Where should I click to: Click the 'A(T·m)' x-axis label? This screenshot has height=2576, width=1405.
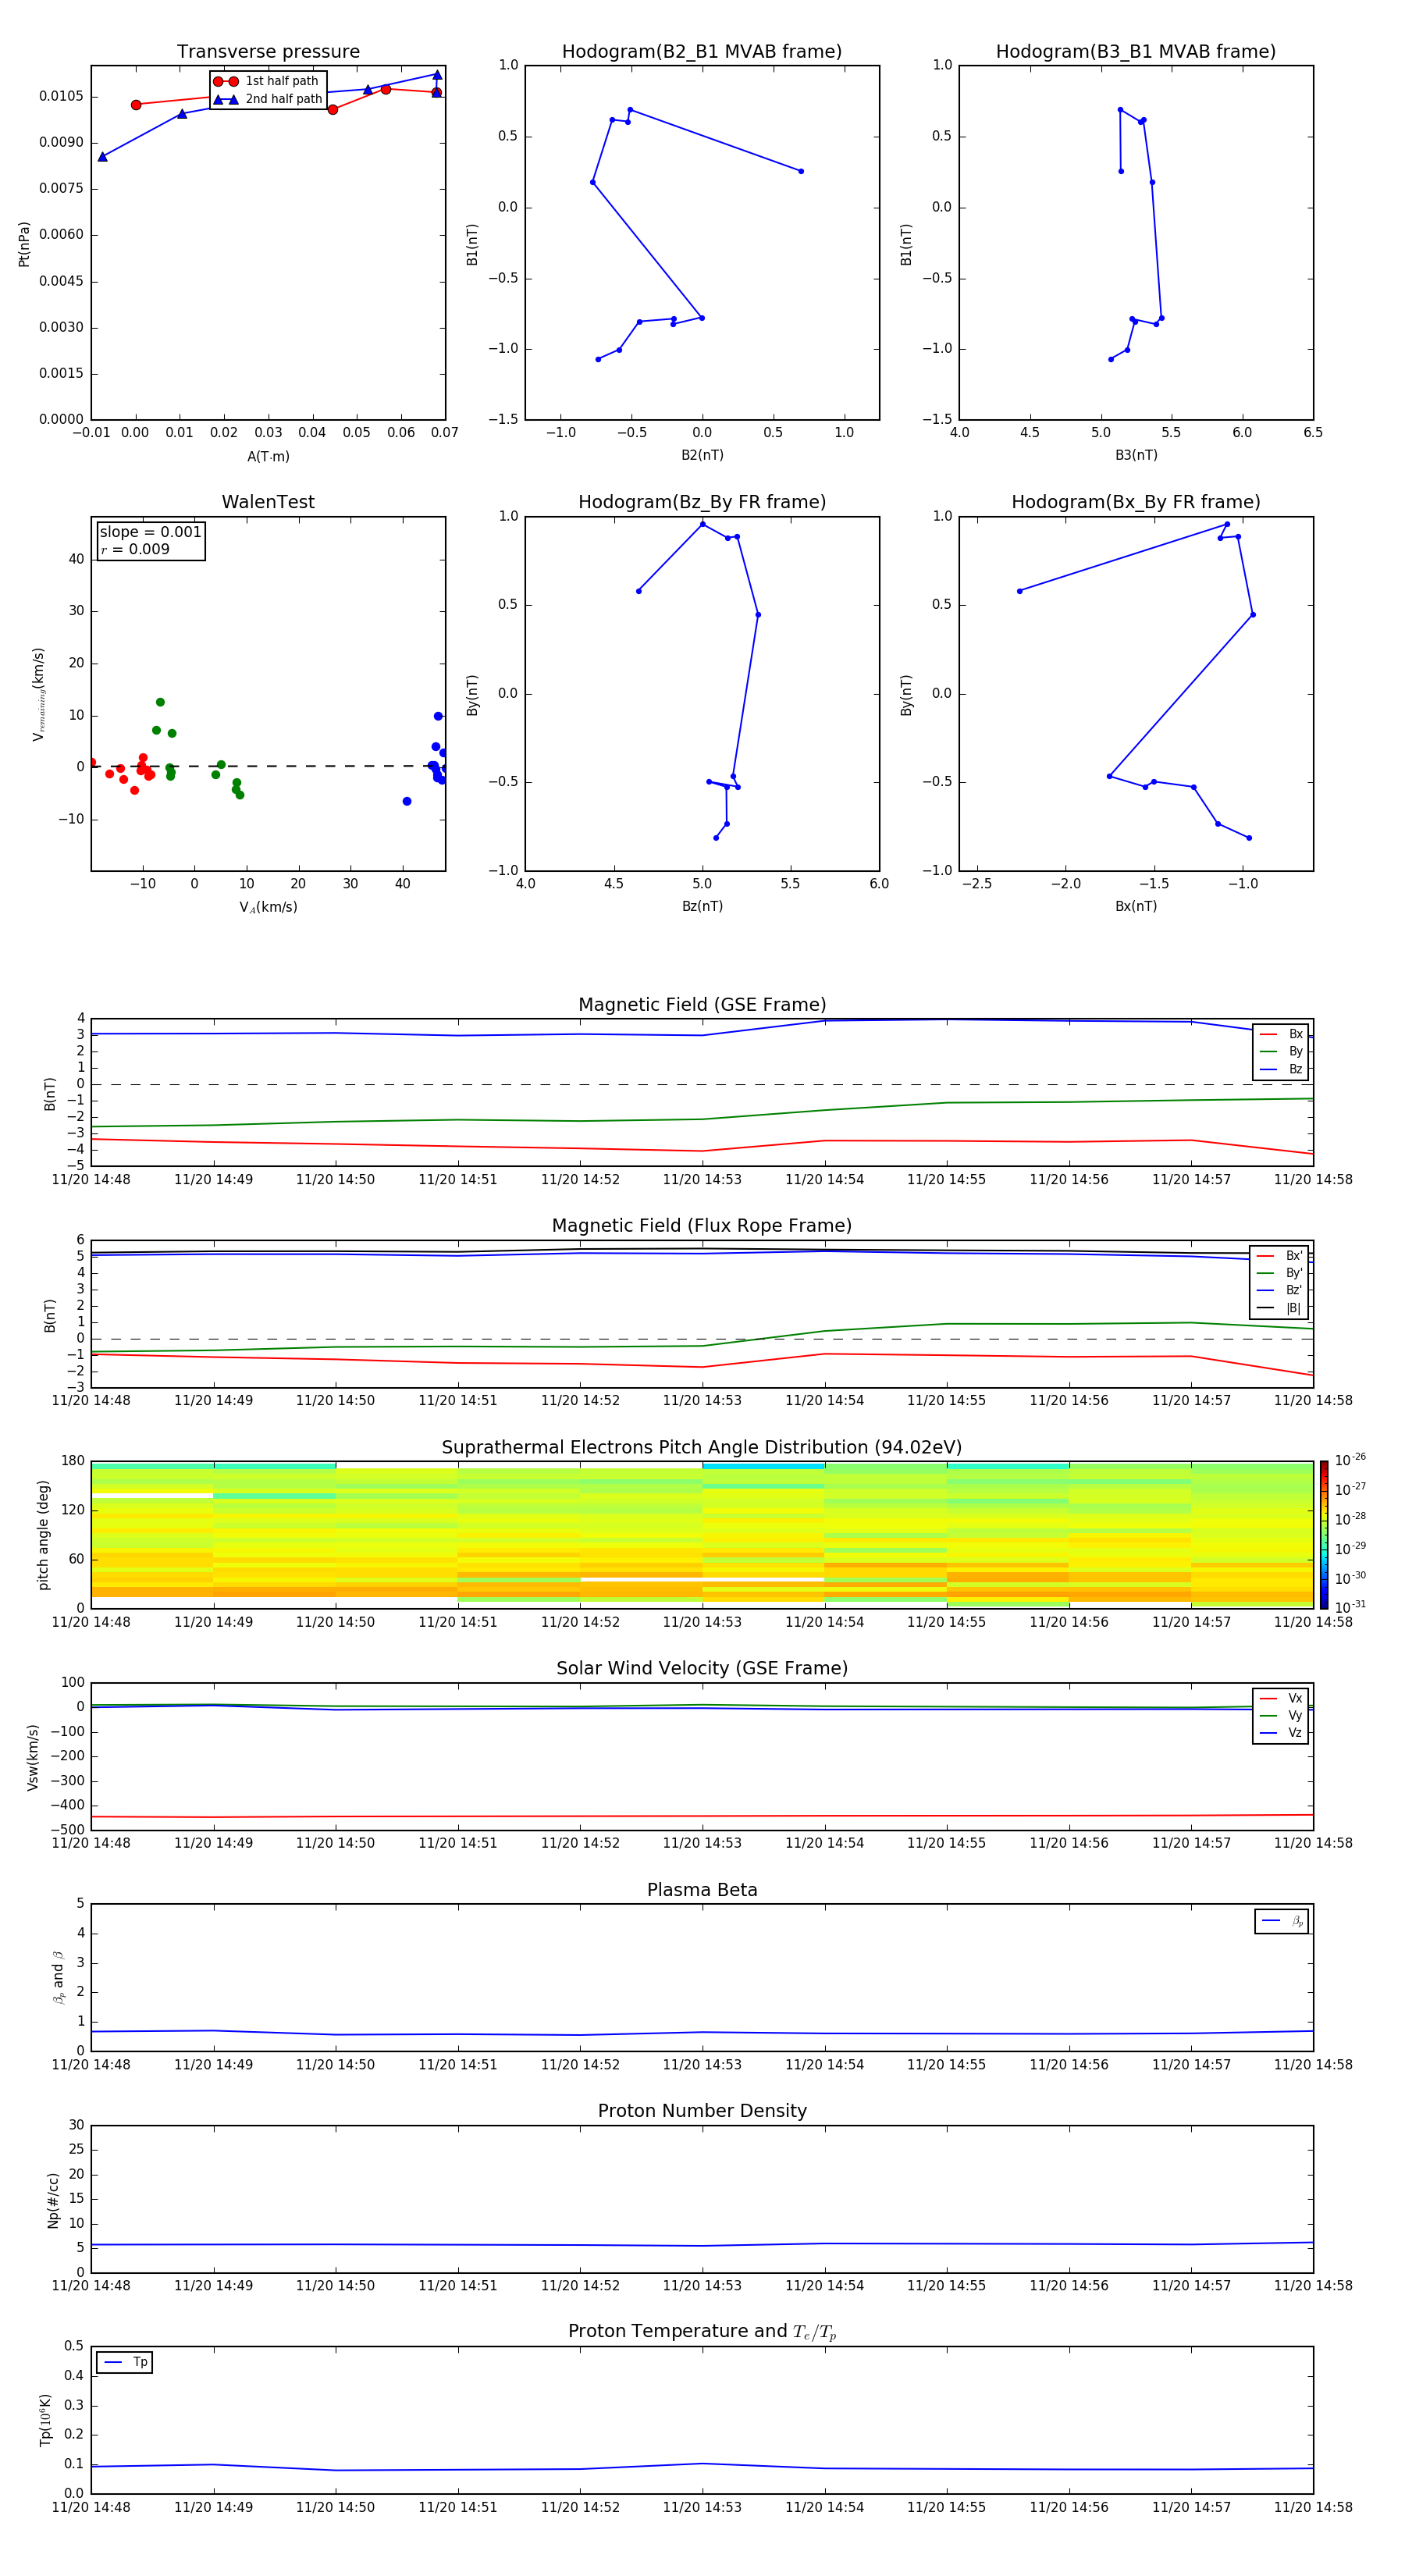[x=268, y=457]
